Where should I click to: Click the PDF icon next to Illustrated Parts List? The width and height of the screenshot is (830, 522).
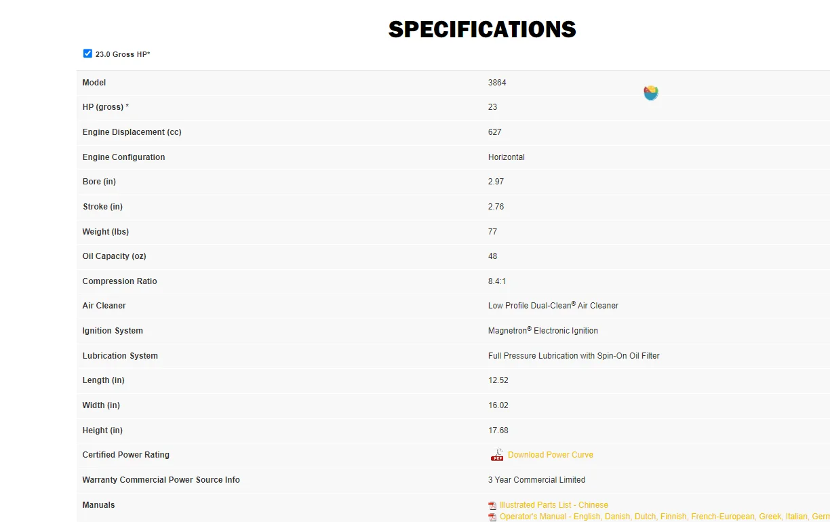coord(492,506)
